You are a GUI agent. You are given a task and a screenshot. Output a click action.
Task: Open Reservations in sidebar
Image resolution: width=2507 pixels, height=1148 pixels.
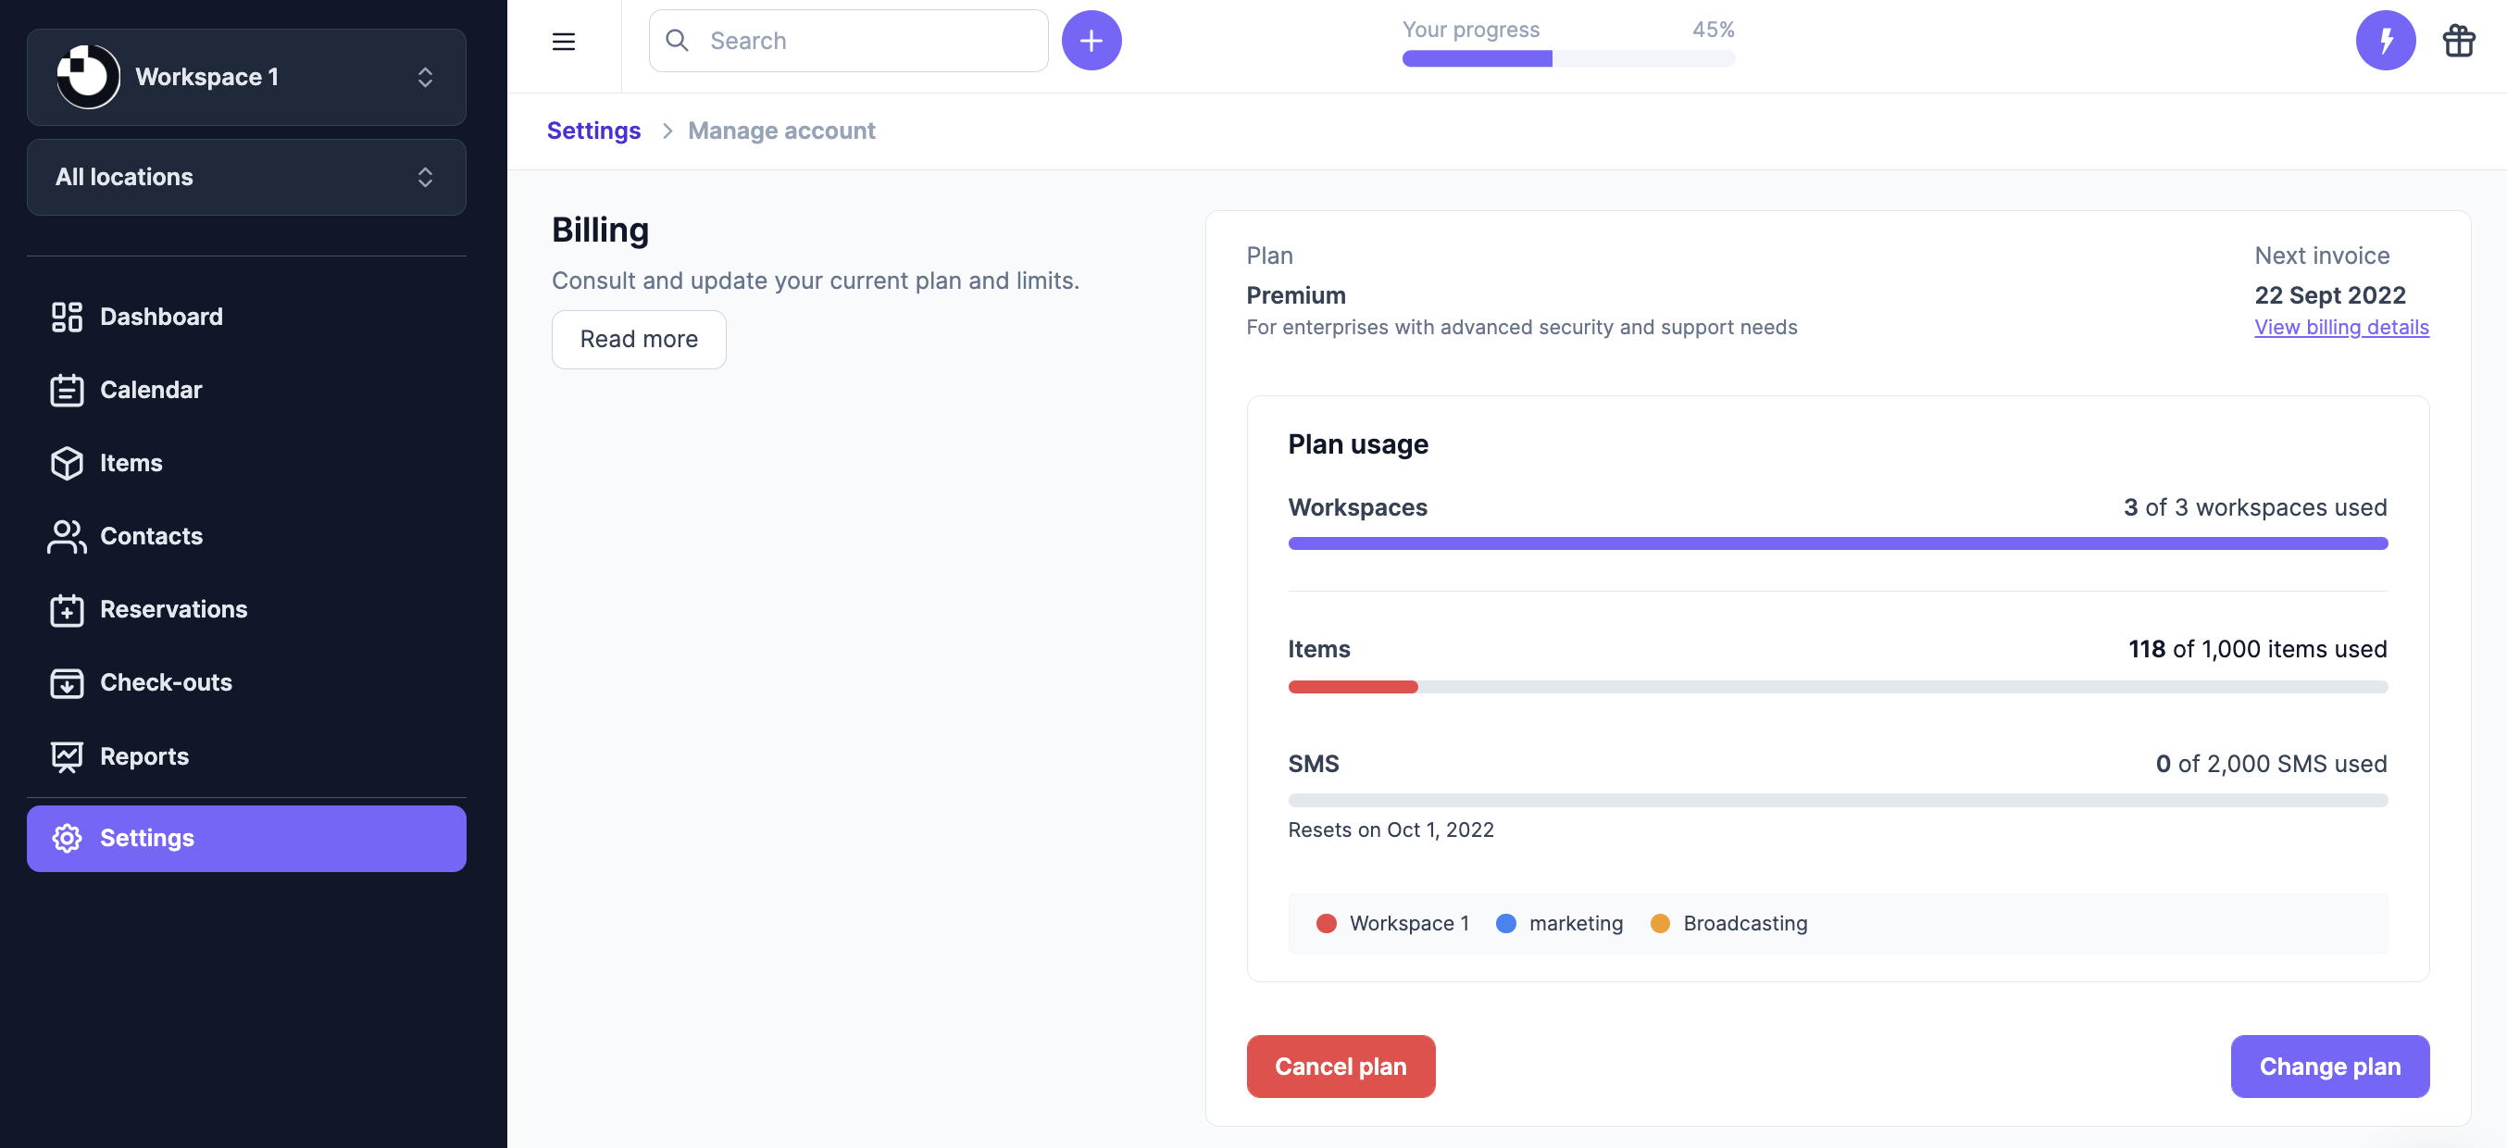tap(246, 610)
